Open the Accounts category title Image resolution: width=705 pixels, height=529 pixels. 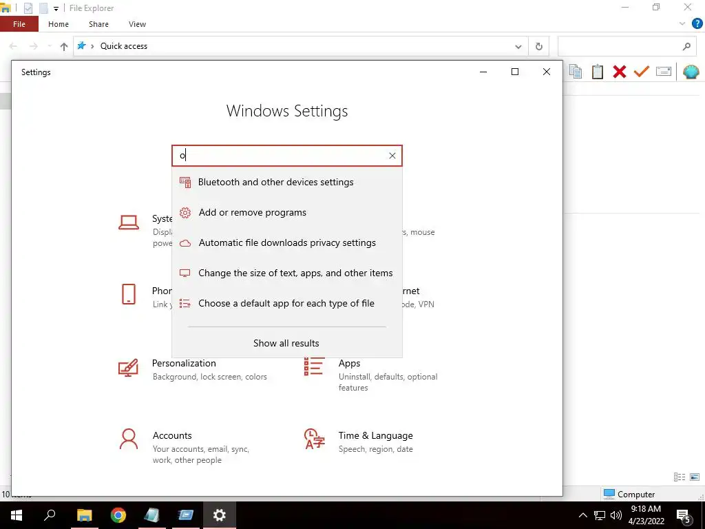(172, 435)
